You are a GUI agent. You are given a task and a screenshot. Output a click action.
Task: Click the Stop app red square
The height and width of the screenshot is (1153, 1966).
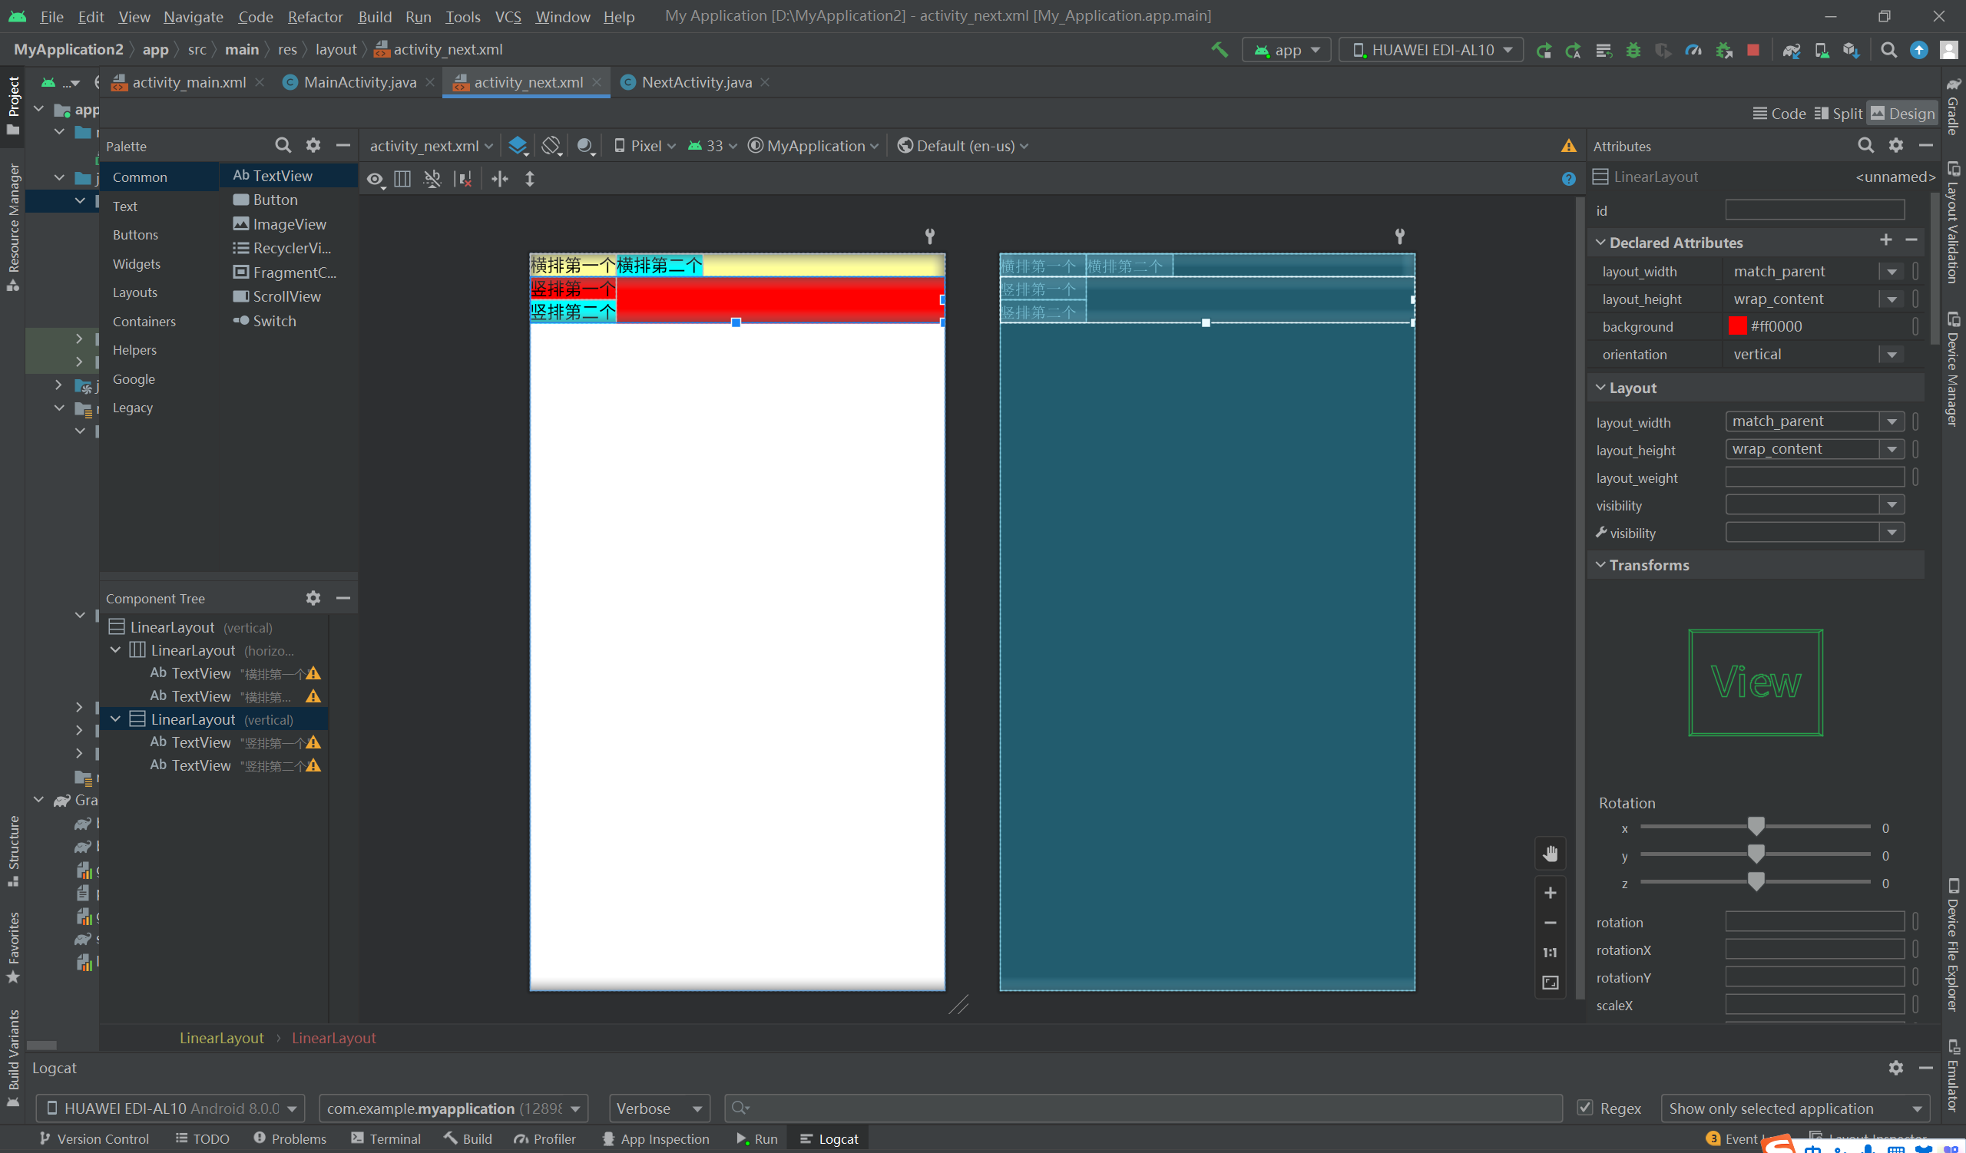click(1753, 50)
